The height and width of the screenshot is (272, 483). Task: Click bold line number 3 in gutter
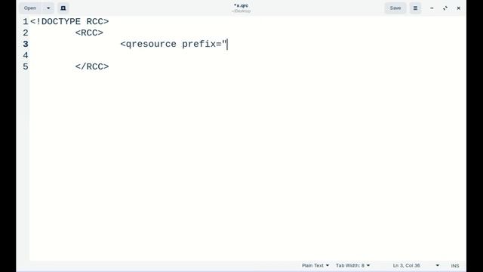(26, 44)
